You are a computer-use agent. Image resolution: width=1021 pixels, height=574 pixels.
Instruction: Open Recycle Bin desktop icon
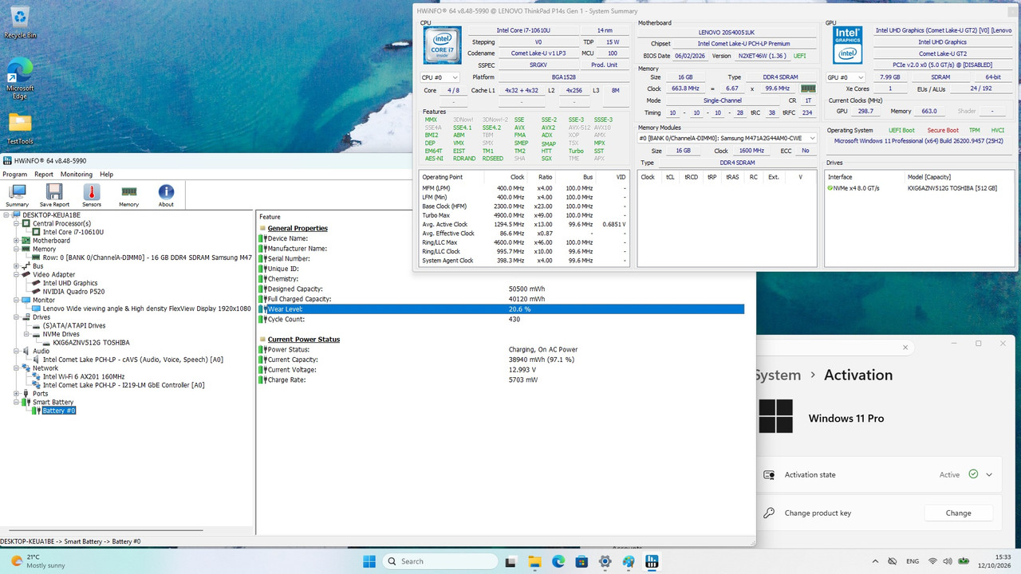(x=20, y=22)
